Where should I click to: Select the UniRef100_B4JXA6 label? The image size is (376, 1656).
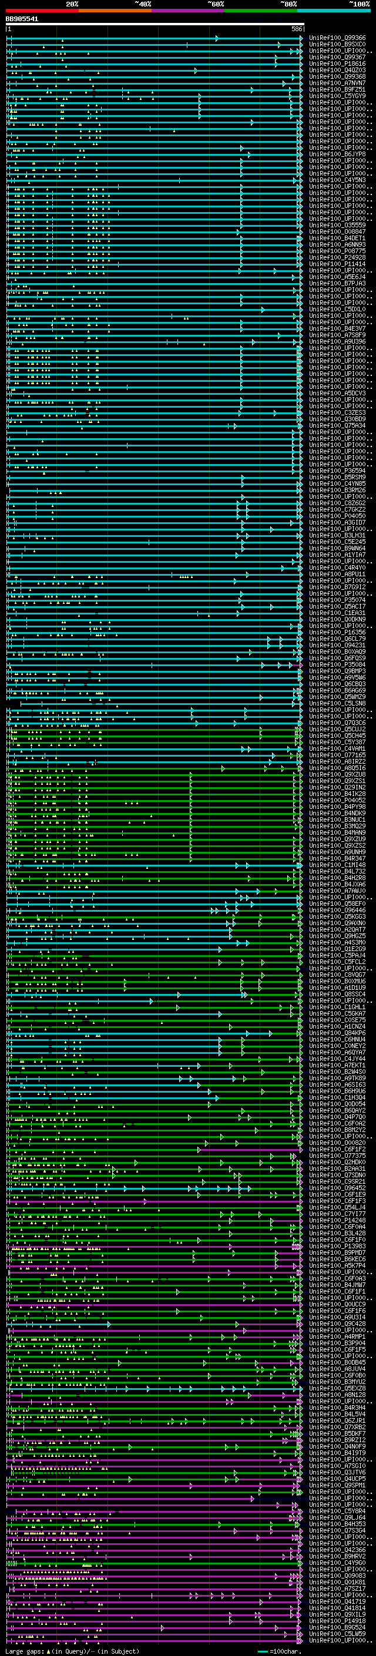[x=337, y=884]
